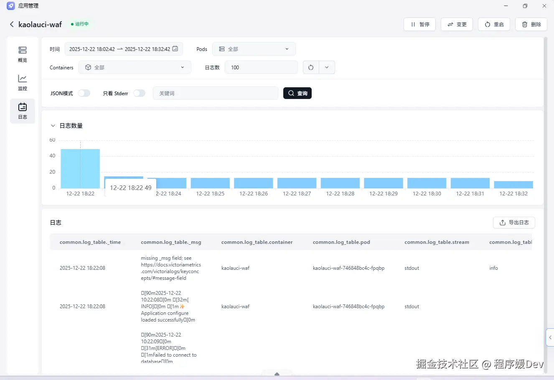Image resolution: width=554 pixels, height=380 pixels.
Task: Click the 重启 restart button
Action: coord(494,24)
